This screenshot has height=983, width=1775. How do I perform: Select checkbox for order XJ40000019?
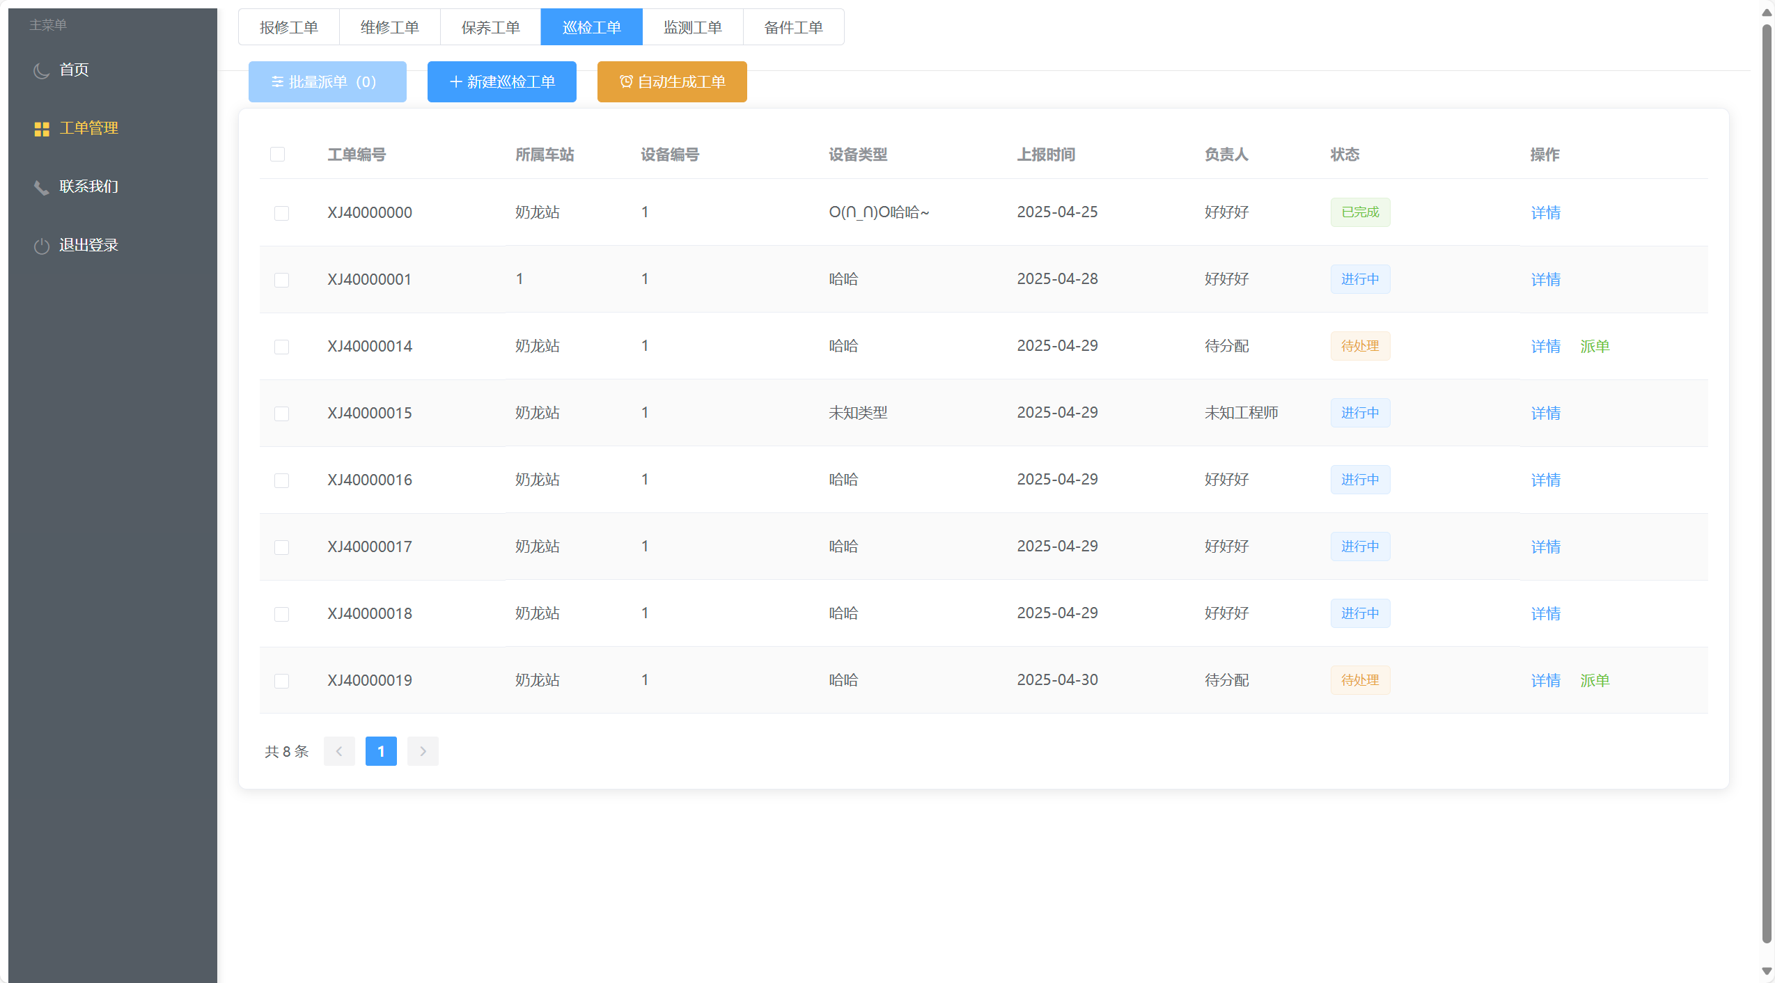coord(281,681)
